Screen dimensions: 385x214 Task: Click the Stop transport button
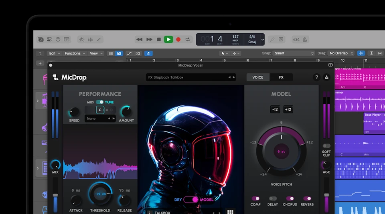[159, 39]
